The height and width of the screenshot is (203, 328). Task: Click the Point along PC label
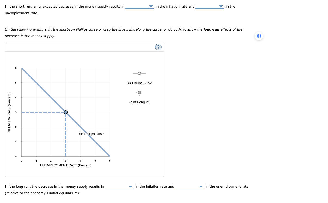pyautogui.click(x=139, y=102)
